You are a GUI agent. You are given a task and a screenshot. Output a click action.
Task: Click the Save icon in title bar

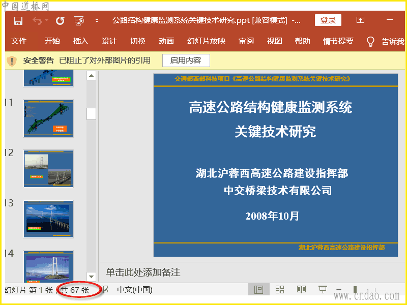[x=18, y=20]
